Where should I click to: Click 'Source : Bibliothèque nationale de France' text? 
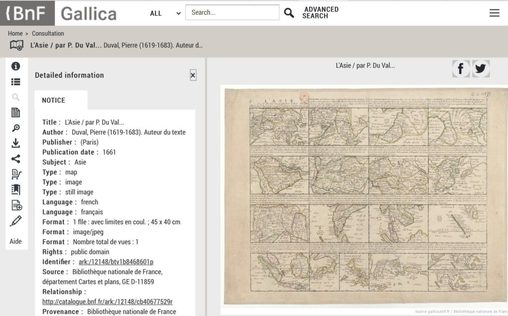[x=102, y=277]
